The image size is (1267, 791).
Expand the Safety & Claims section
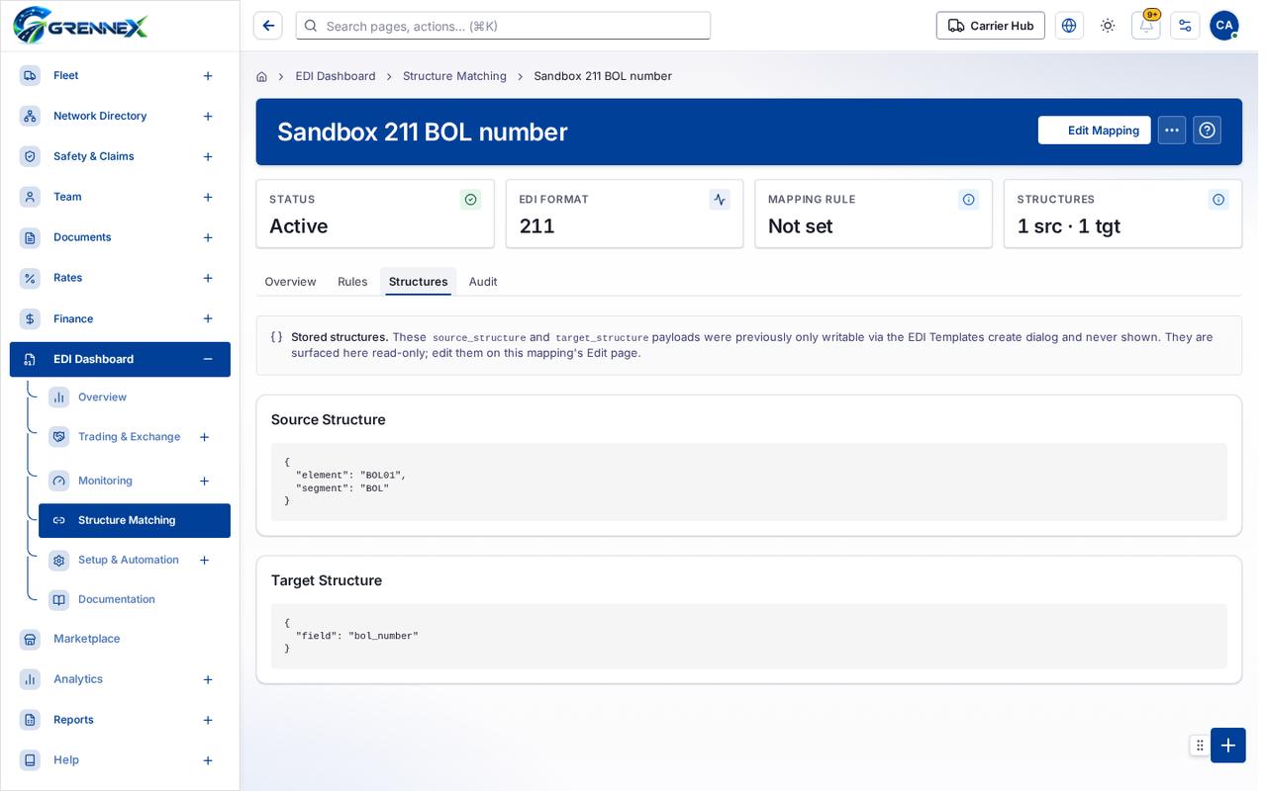pos(208,157)
